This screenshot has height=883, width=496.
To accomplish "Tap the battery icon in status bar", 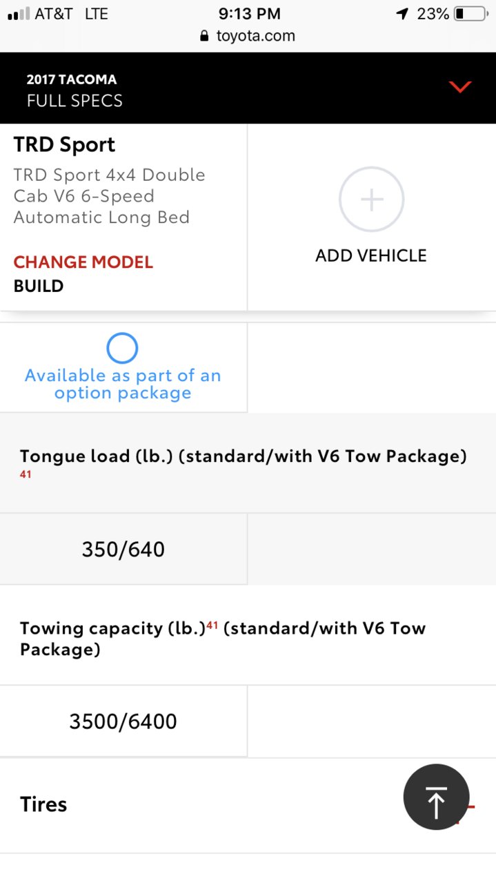I will pyautogui.click(x=470, y=14).
